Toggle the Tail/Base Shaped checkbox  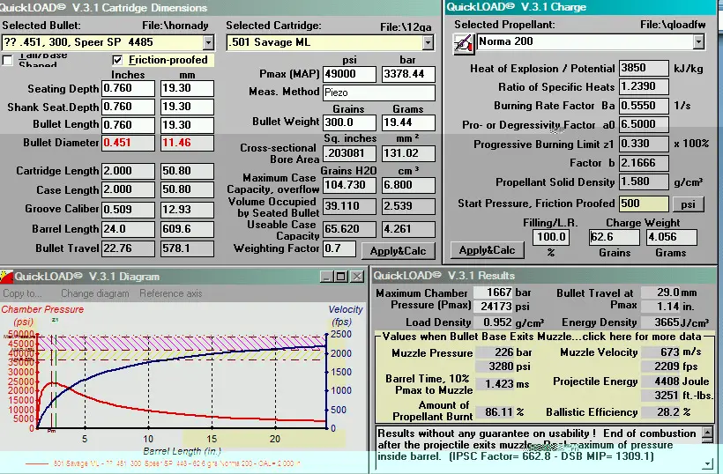(x=7, y=60)
